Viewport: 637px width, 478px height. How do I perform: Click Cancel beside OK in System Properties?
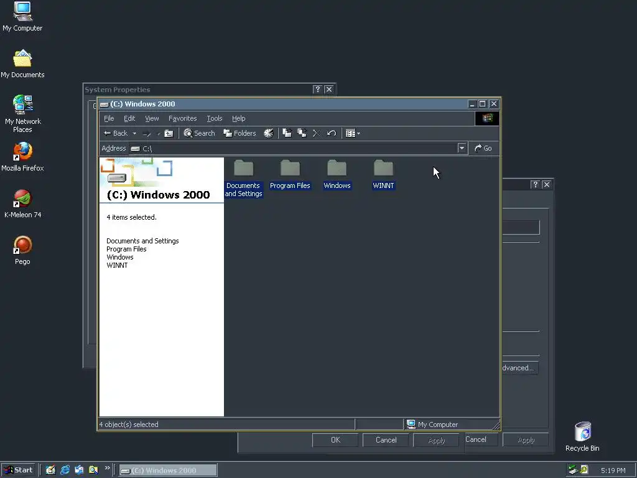386,440
